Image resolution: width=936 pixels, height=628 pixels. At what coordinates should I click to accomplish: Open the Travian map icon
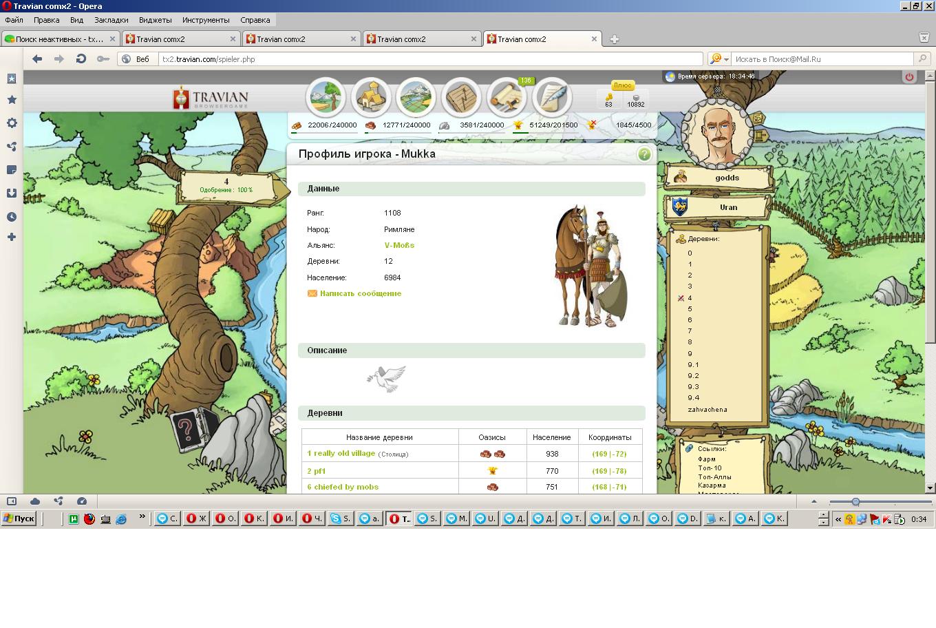coord(416,98)
